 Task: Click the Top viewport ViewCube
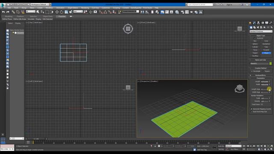click(x=128, y=29)
